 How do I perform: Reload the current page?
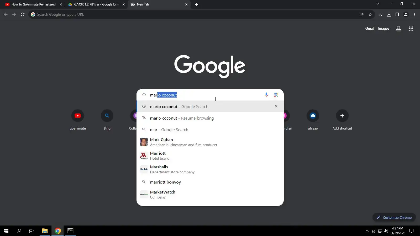tap(23, 14)
